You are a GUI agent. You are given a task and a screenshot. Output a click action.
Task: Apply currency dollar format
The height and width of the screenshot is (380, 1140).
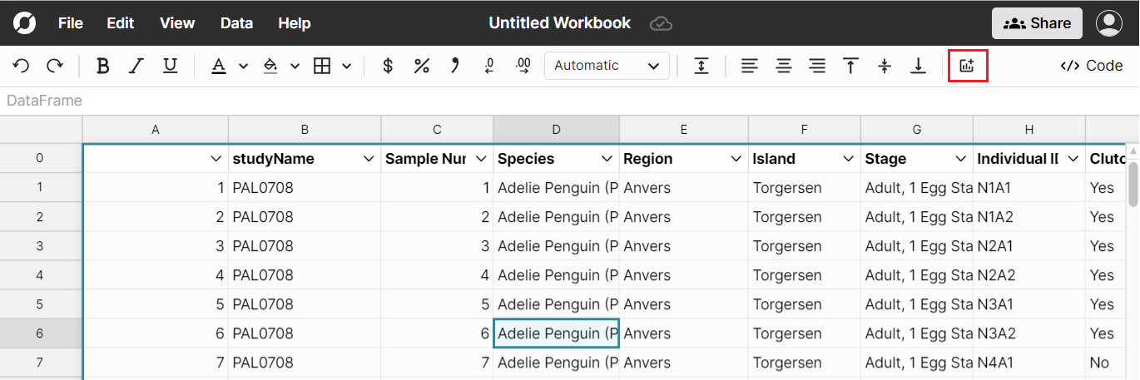[x=388, y=66]
